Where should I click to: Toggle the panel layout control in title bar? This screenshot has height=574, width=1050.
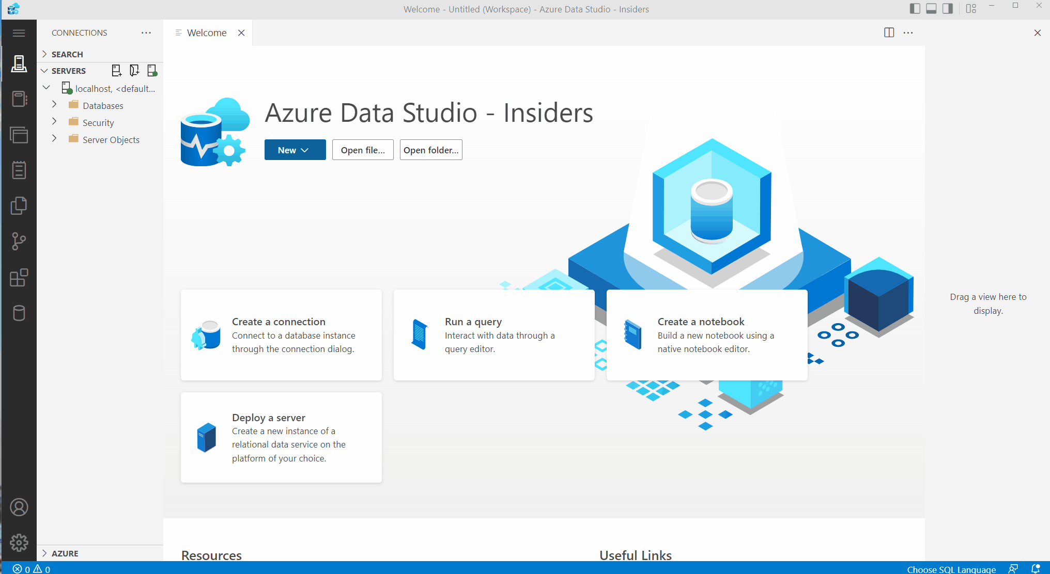pos(931,9)
